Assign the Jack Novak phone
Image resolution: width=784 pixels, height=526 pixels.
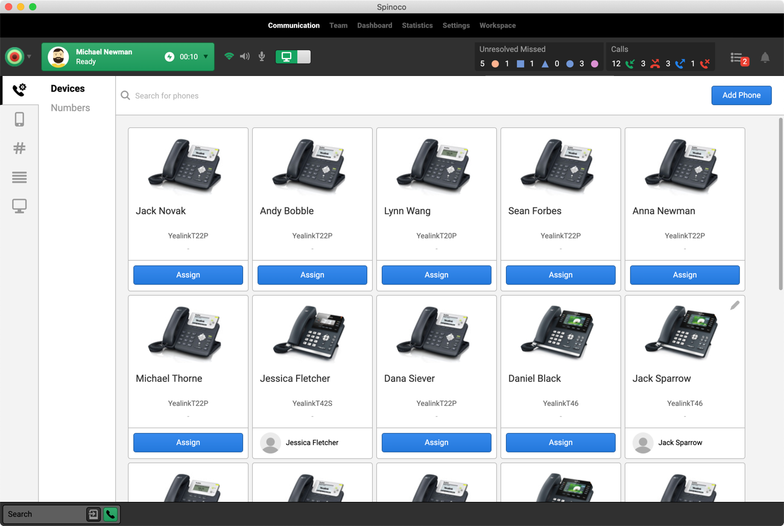point(188,274)
